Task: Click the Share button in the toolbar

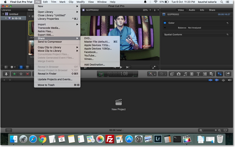Action: pyautogui.click(x=228, y=74)
